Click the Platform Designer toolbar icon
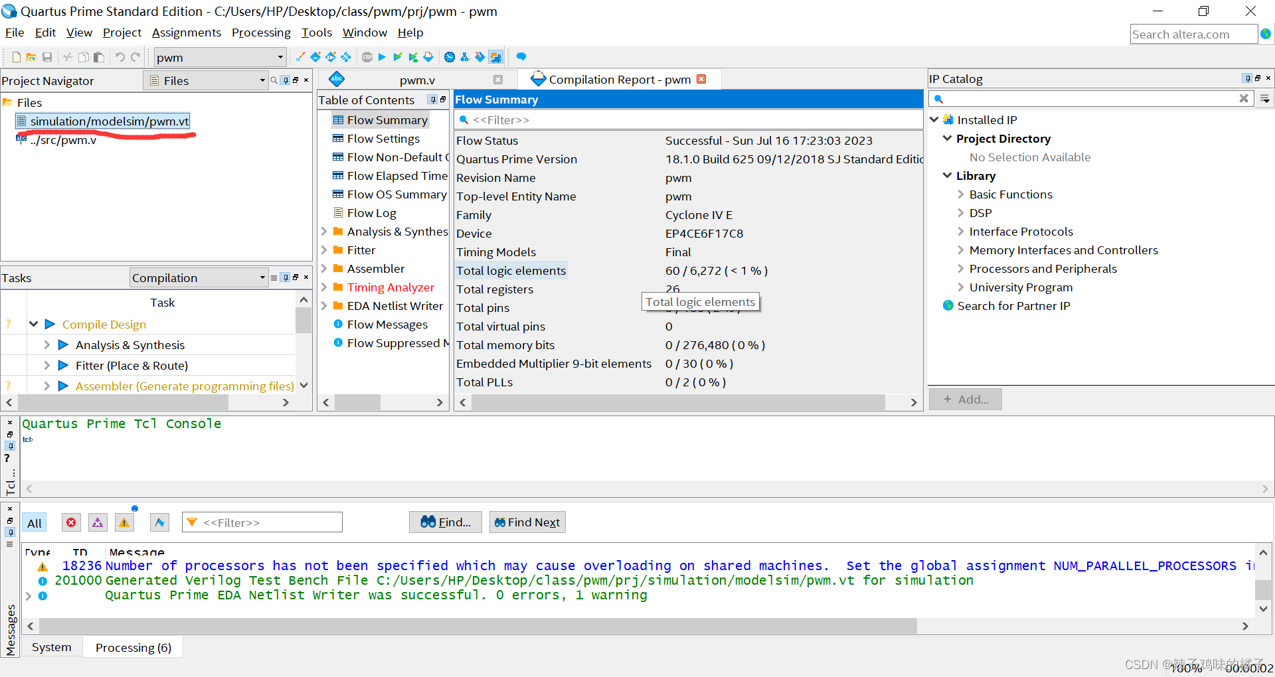This screenshot has height=677, width=1275. (x=495, y=57)
